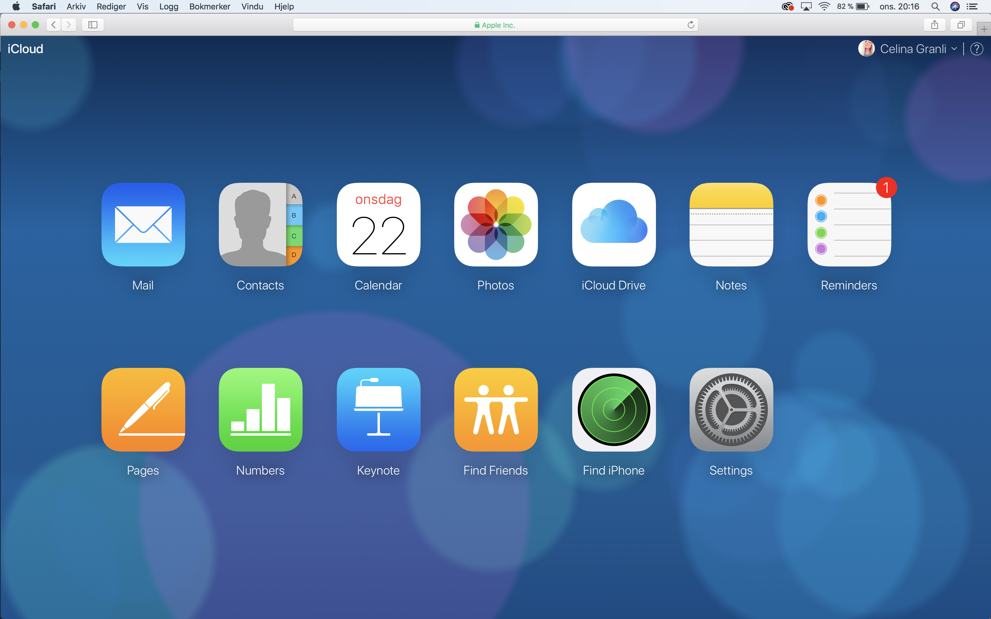This screenshot has width=991, height=619.
Task: Click the Numbers label text
Action: coord(260,470)
